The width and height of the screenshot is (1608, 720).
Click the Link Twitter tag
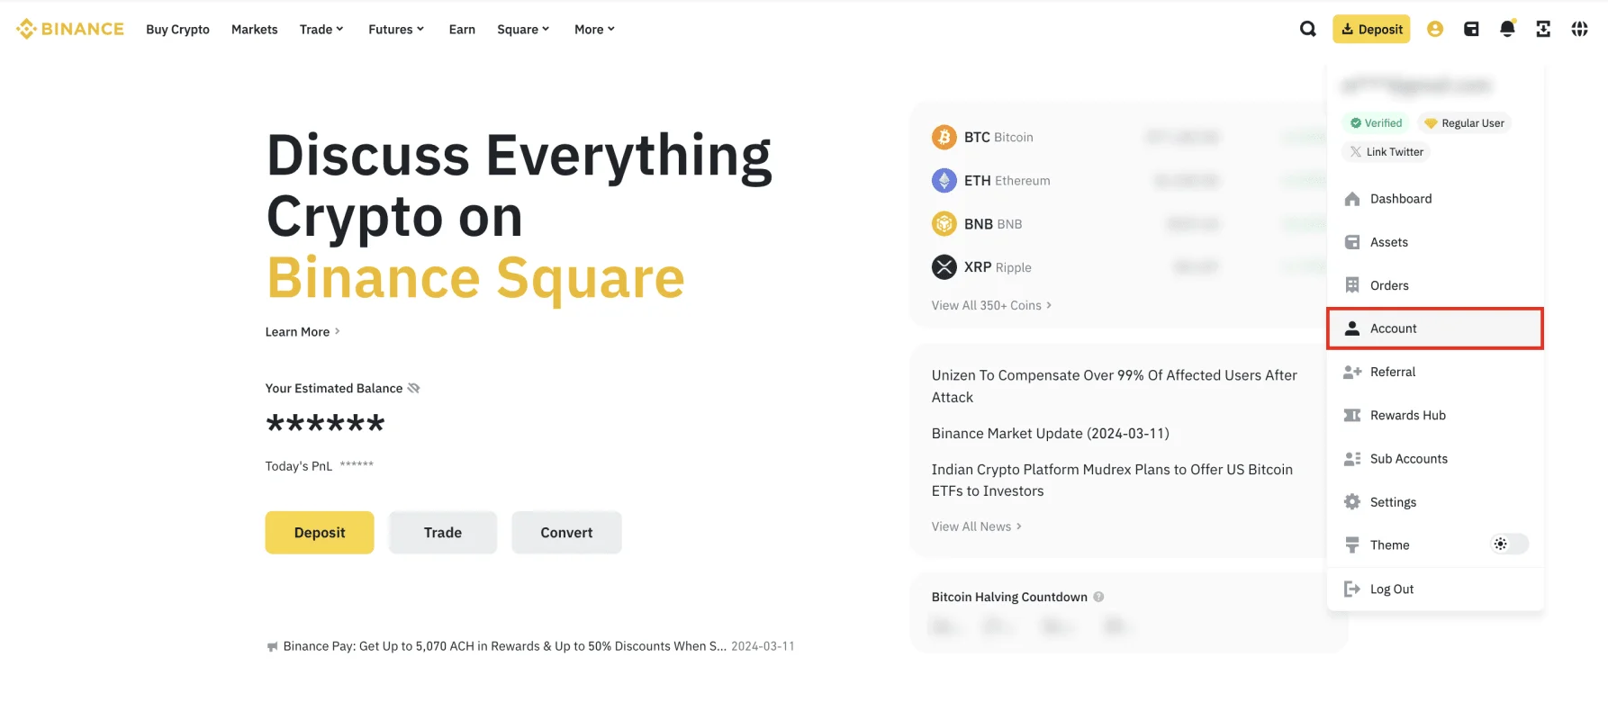1387,151
